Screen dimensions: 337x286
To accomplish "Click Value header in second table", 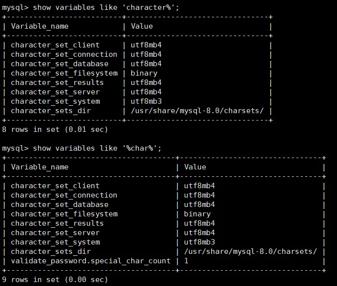I will [195, 167].
